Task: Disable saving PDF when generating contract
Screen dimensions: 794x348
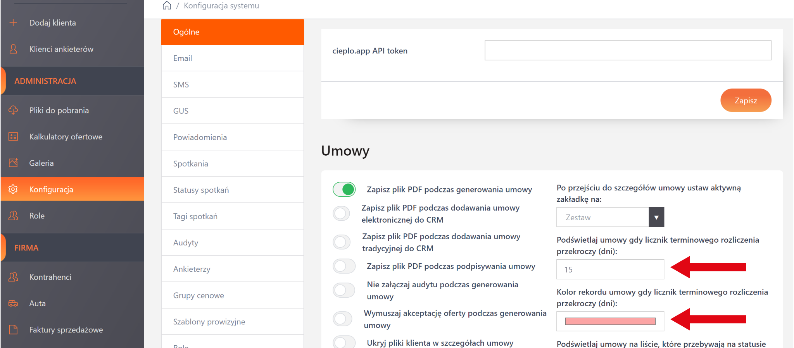Action: (x=344, y=189)
